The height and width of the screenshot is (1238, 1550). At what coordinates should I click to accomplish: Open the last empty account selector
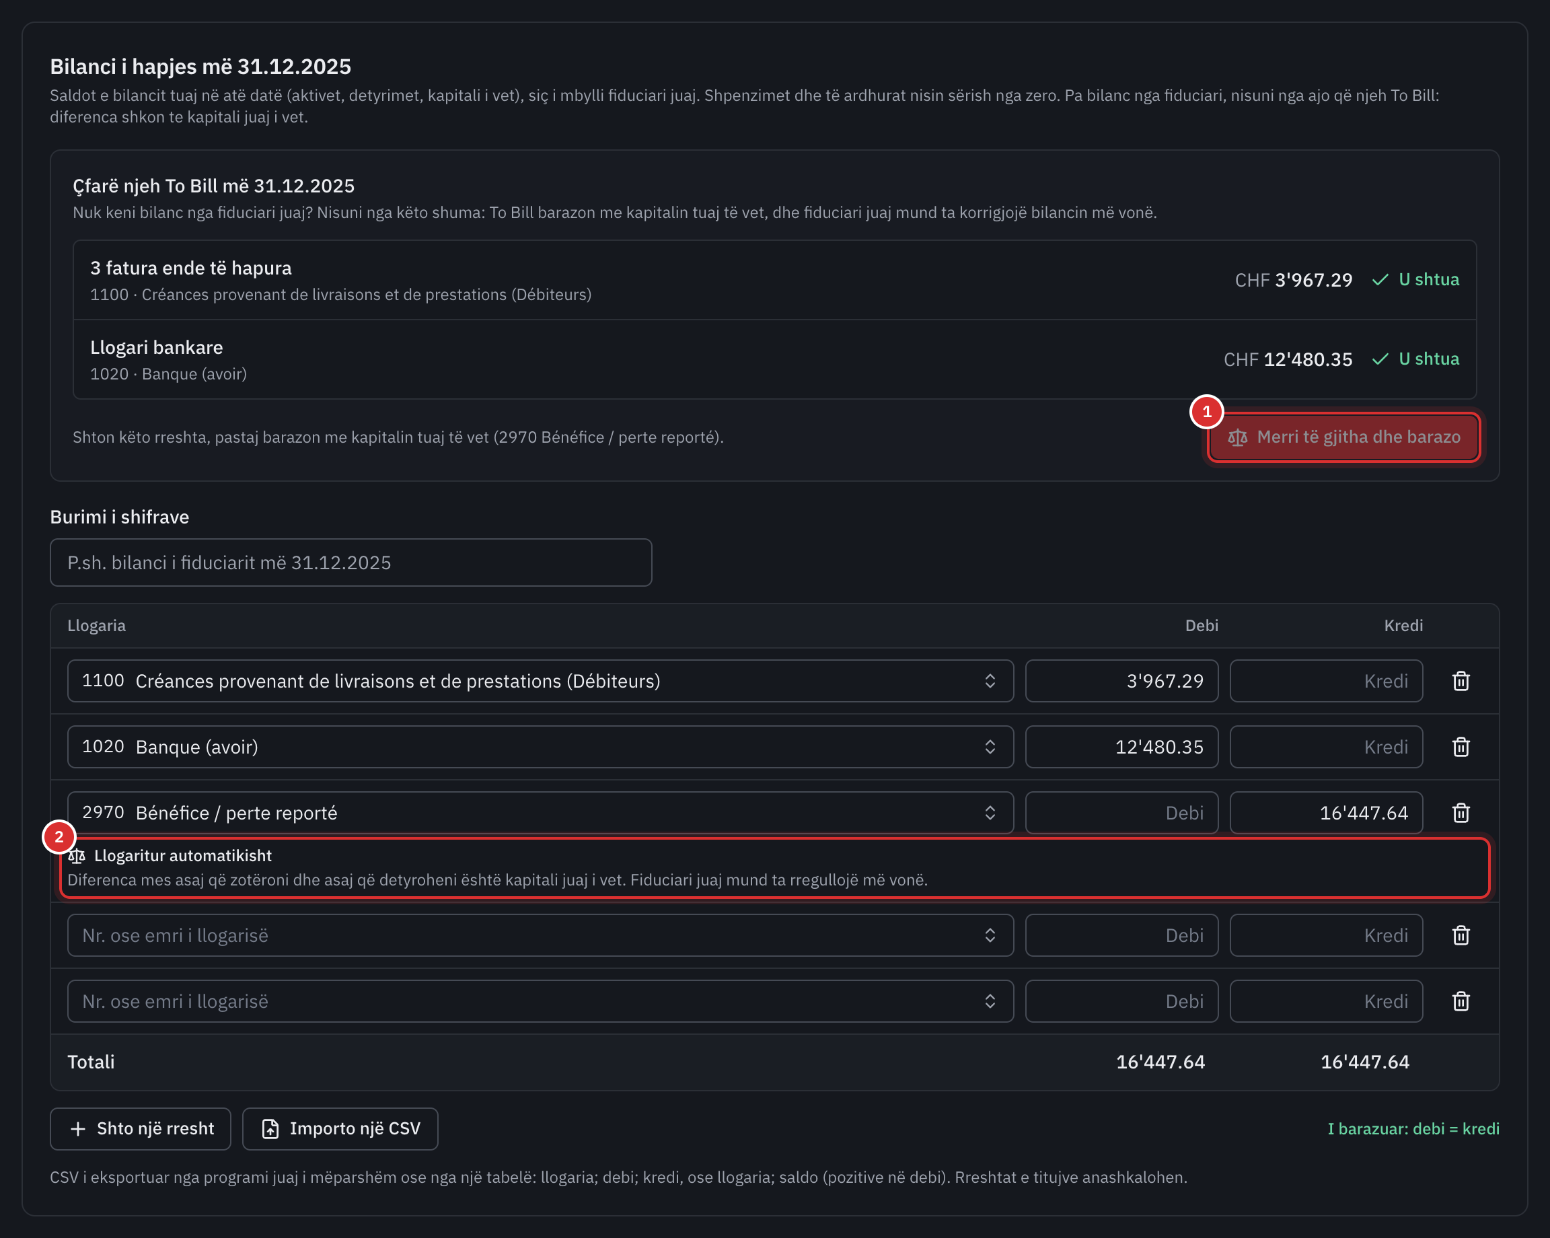[x=541, y=1001]
